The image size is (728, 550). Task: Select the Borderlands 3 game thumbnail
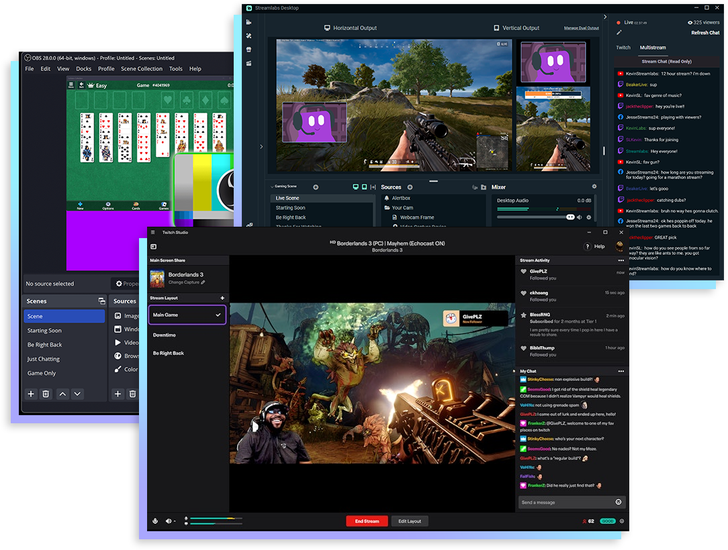pos(157,278)
